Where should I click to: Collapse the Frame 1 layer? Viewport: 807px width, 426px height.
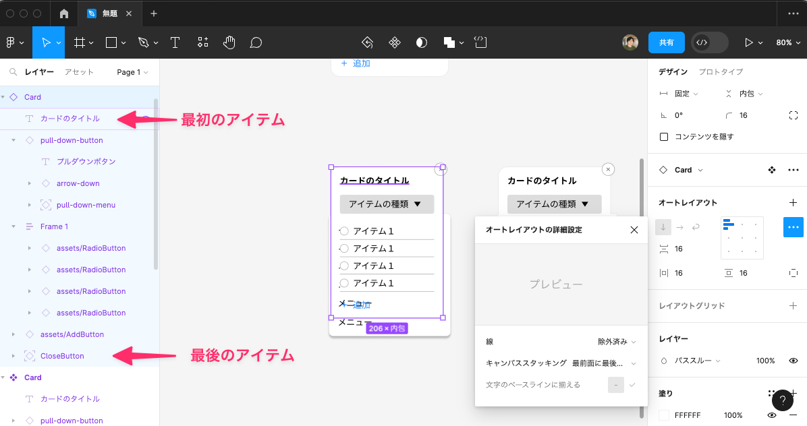(x=13, y=226)
